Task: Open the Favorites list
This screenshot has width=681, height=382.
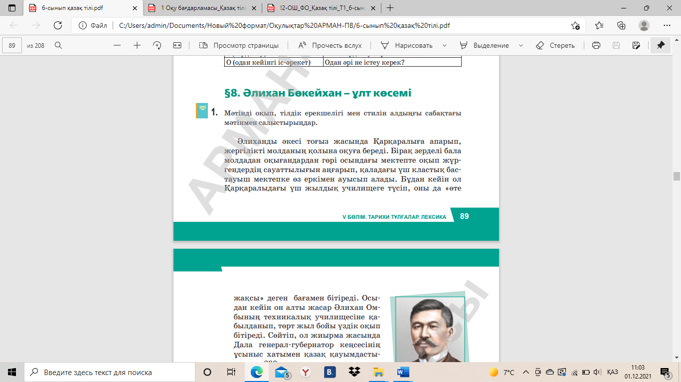Action: tap(599, 26)
